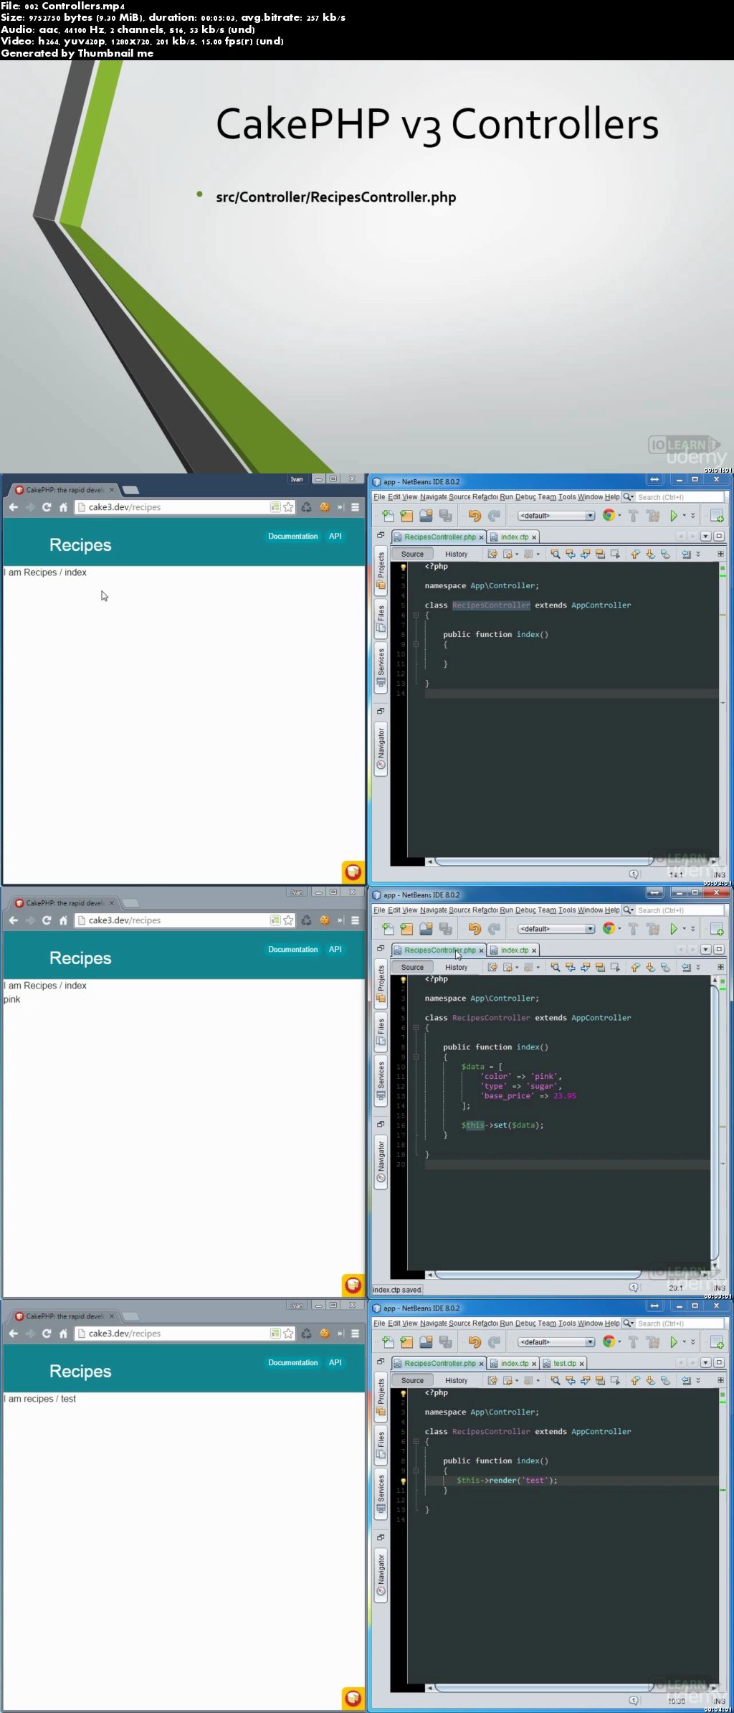
Task: Click Chrome browser icon in NetBeans with test.ctp tab
Action: [609, 1341]
